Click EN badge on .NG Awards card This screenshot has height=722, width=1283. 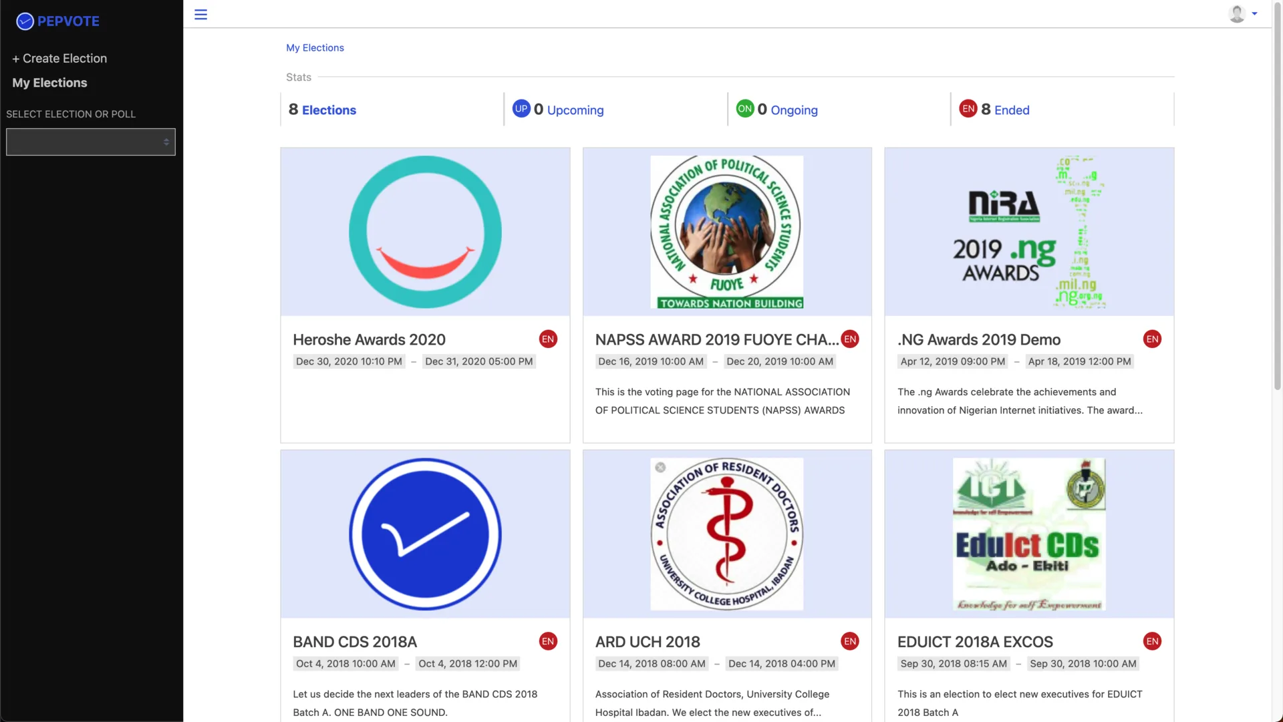pos(1152,339)
